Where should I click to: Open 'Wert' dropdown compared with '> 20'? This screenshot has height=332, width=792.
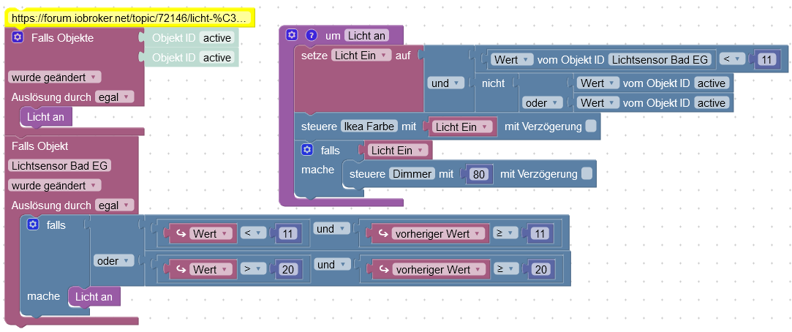pyautogui.click(x=211, y=270)
